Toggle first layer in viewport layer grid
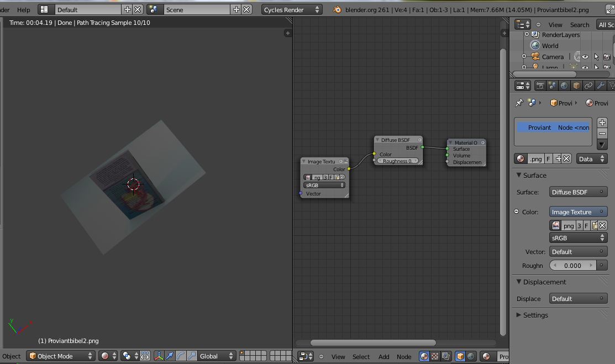Viewport: 615px width, 364px height. 242,353
